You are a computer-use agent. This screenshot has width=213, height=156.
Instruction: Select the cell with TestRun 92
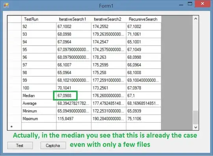tap(39, 26)
